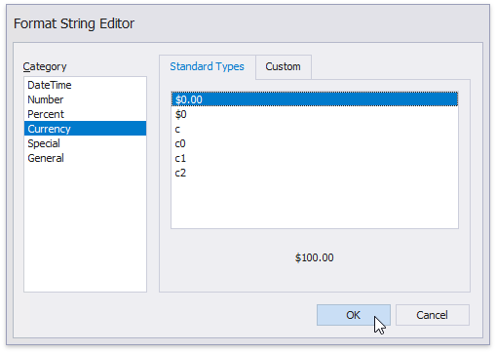Dismiss dialog with Cancel button
Image resolution: width=496 pixels, height=353 pixels.
click(433, 315)
